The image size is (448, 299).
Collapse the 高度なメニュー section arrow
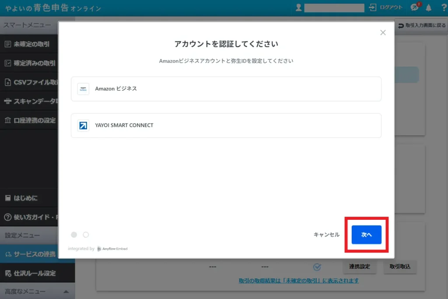coord(66,292)
